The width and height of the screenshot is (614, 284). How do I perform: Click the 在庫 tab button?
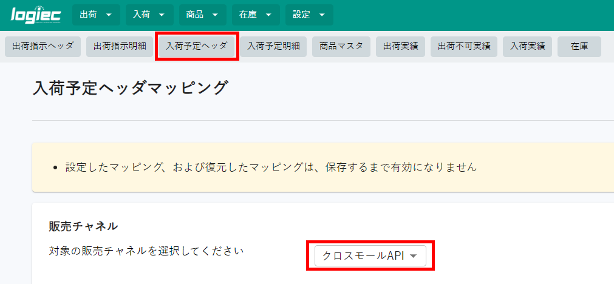579,46
